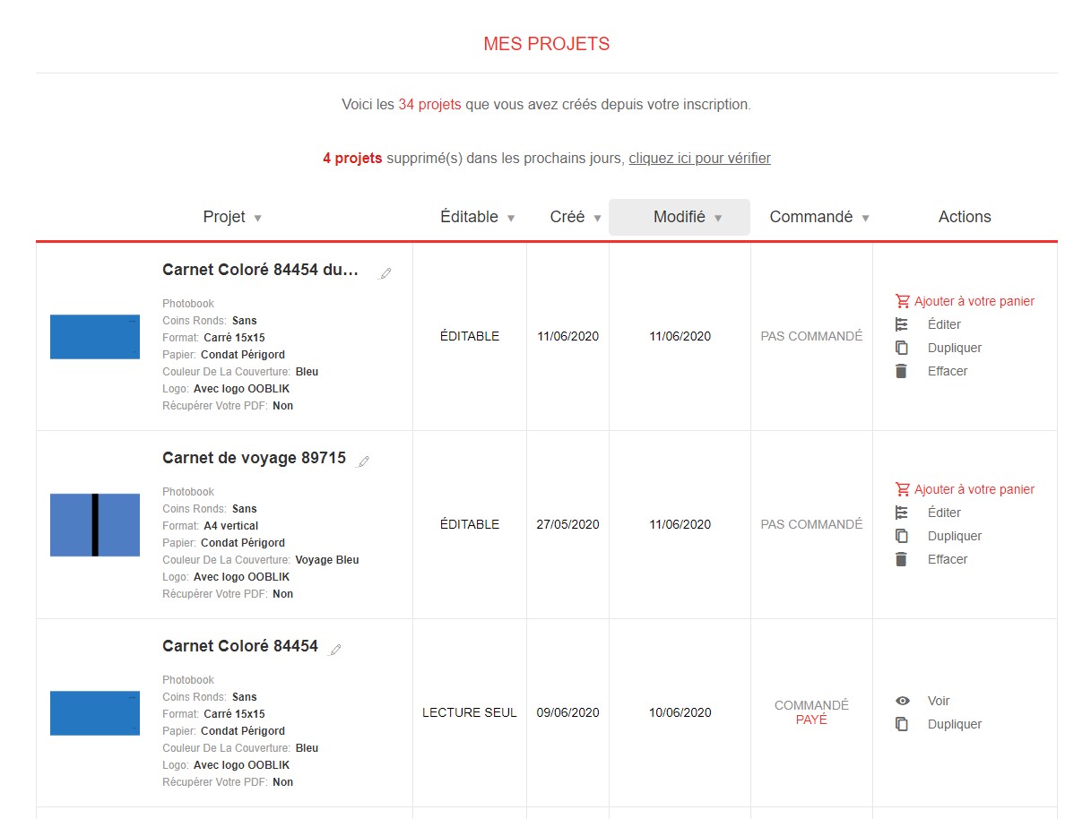The image size is (1091, 819).
Task: Click pencil icon next to Carnet Coloré 84454
Action: tap(335, 650)
